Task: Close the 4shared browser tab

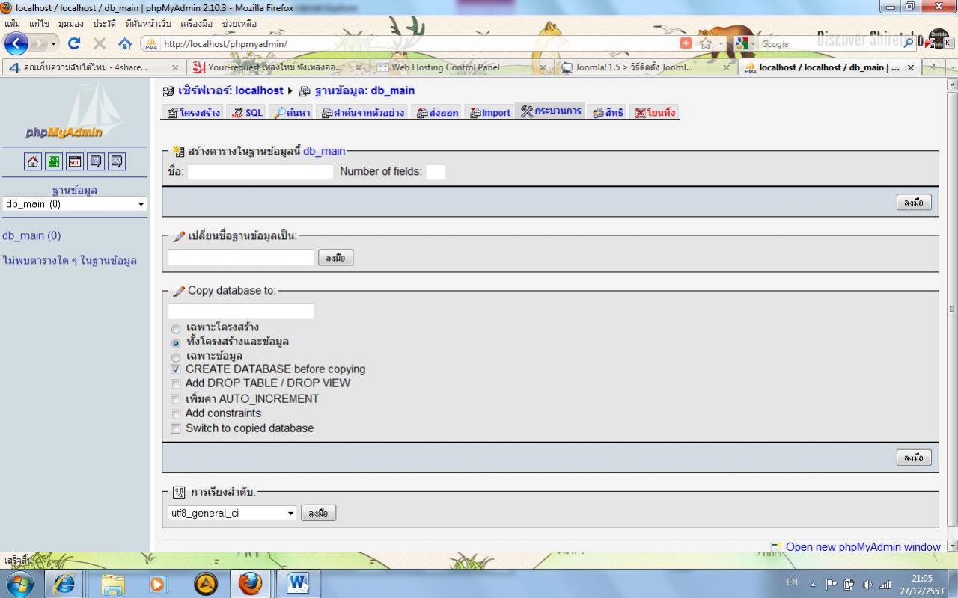Action: click(x=175, y=67)
